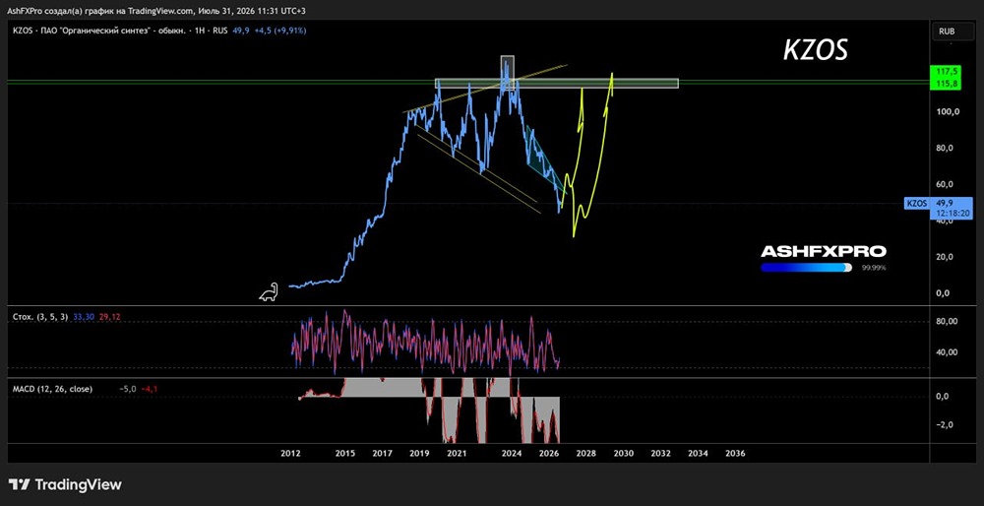Click the dinosaur icon on the chart

(270, 293)
